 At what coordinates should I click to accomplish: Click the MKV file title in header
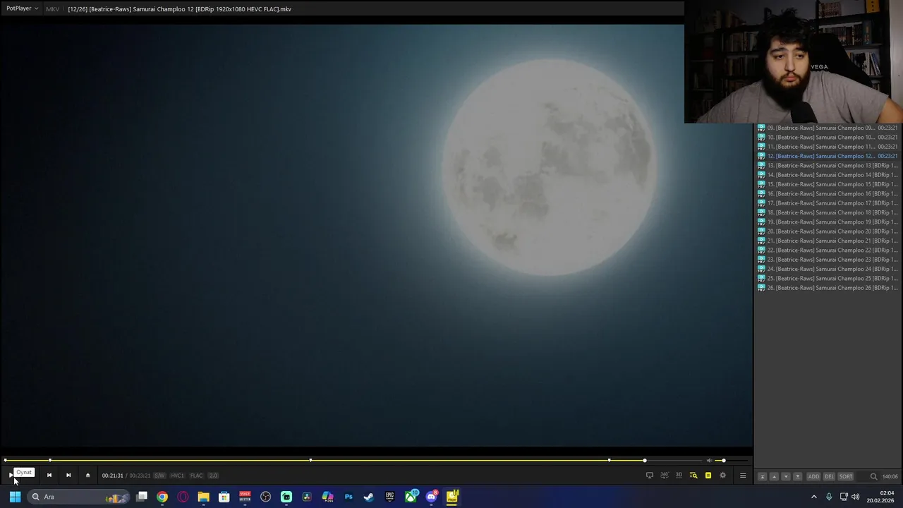click(x=179, y=9)
